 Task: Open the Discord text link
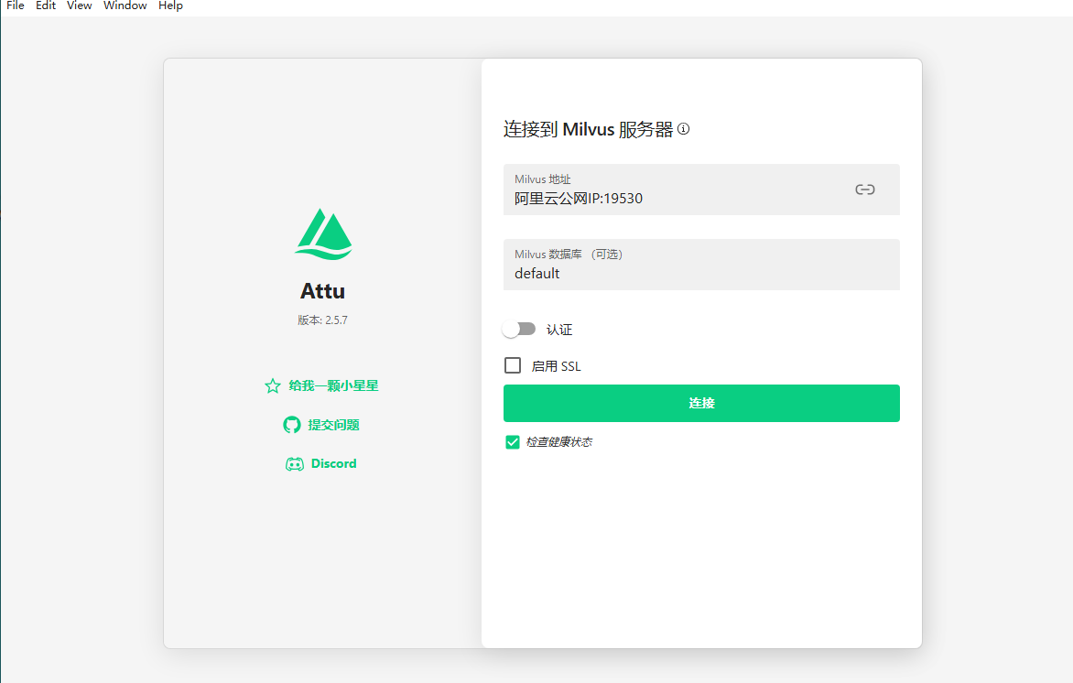(x=334, y=463)
